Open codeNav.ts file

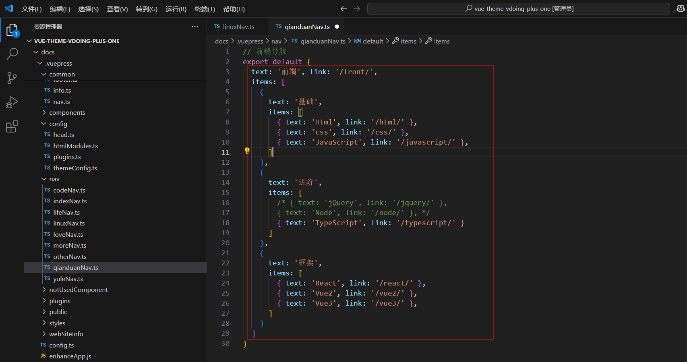pyautogui.click(x=115, y=190)
